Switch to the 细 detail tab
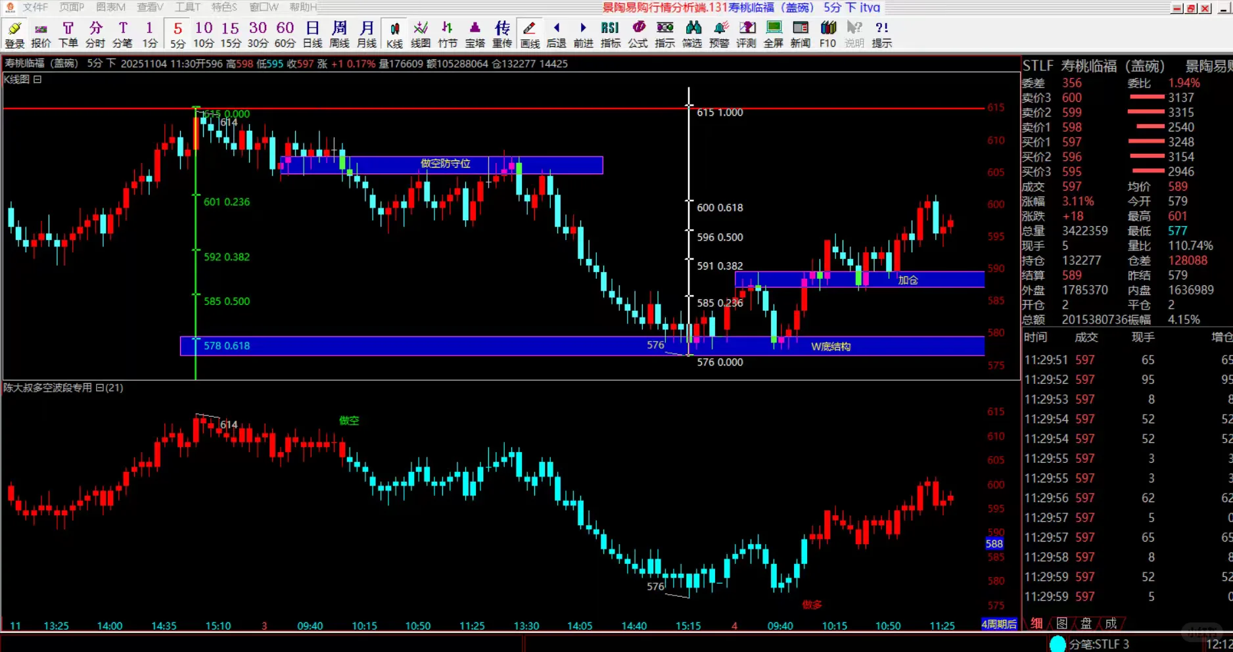The image size is (1233, 652). click(1036, 623)
